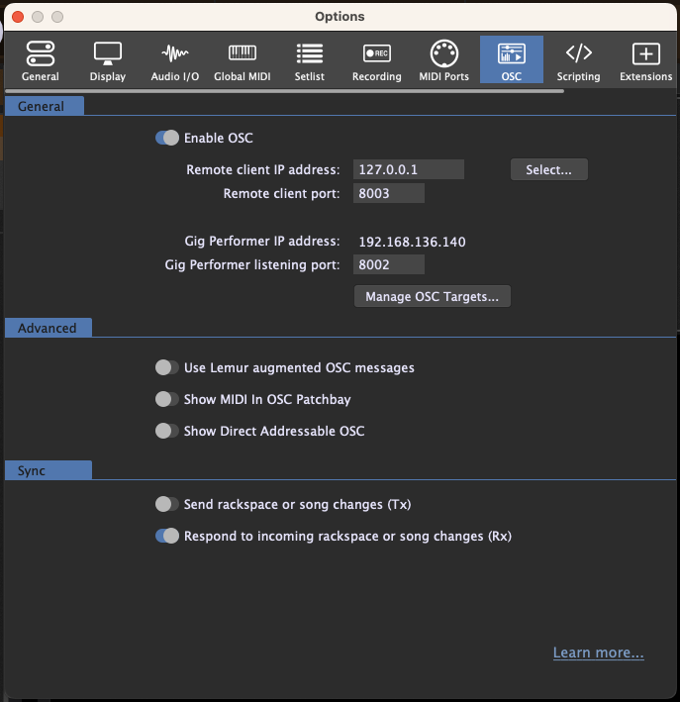680x702 pixels.
Task: Disable the Enable OSC toggle
Action: 167,139
